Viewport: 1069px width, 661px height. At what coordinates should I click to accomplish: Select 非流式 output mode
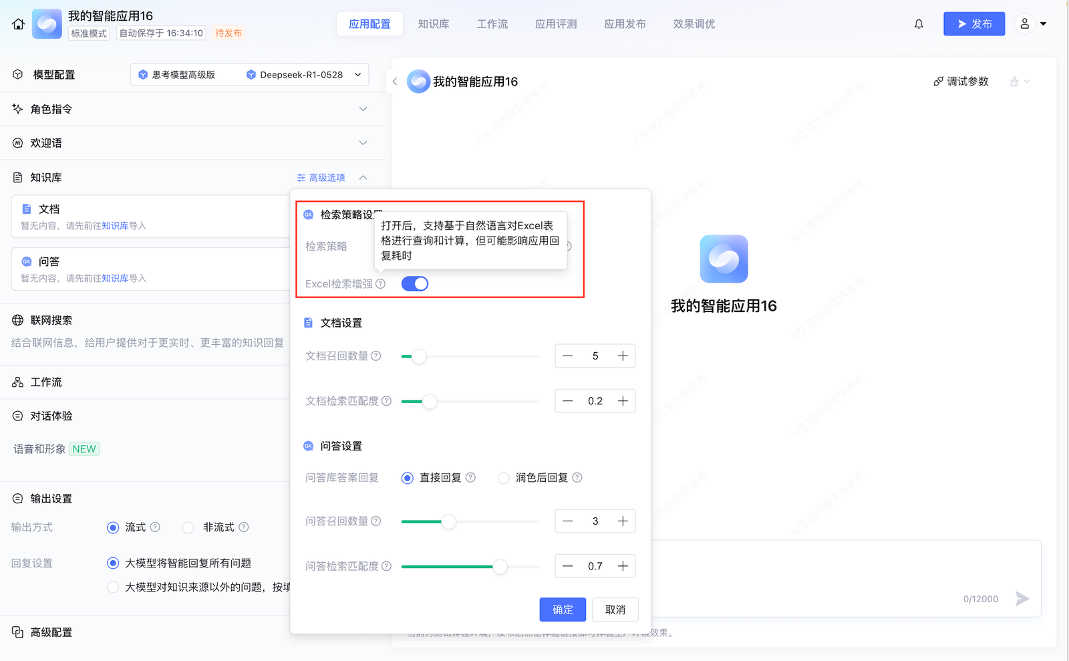point(188,527)
